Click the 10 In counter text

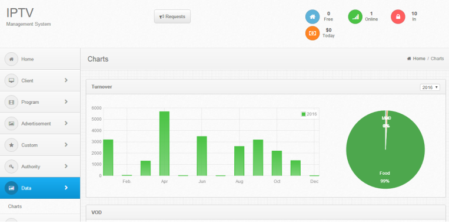point(414,16)
